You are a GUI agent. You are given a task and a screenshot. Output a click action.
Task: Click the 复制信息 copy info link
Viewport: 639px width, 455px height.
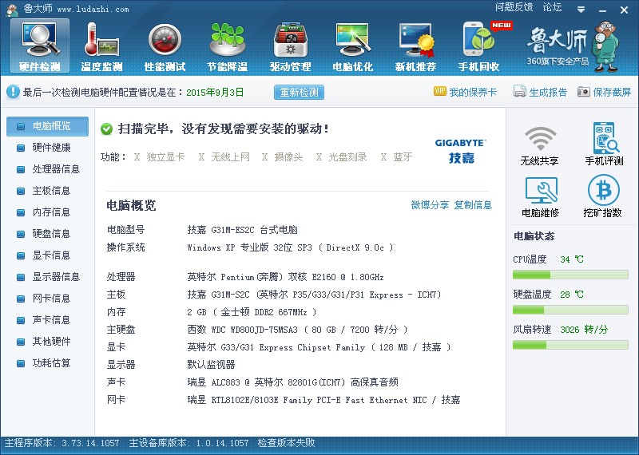point(473,205)
